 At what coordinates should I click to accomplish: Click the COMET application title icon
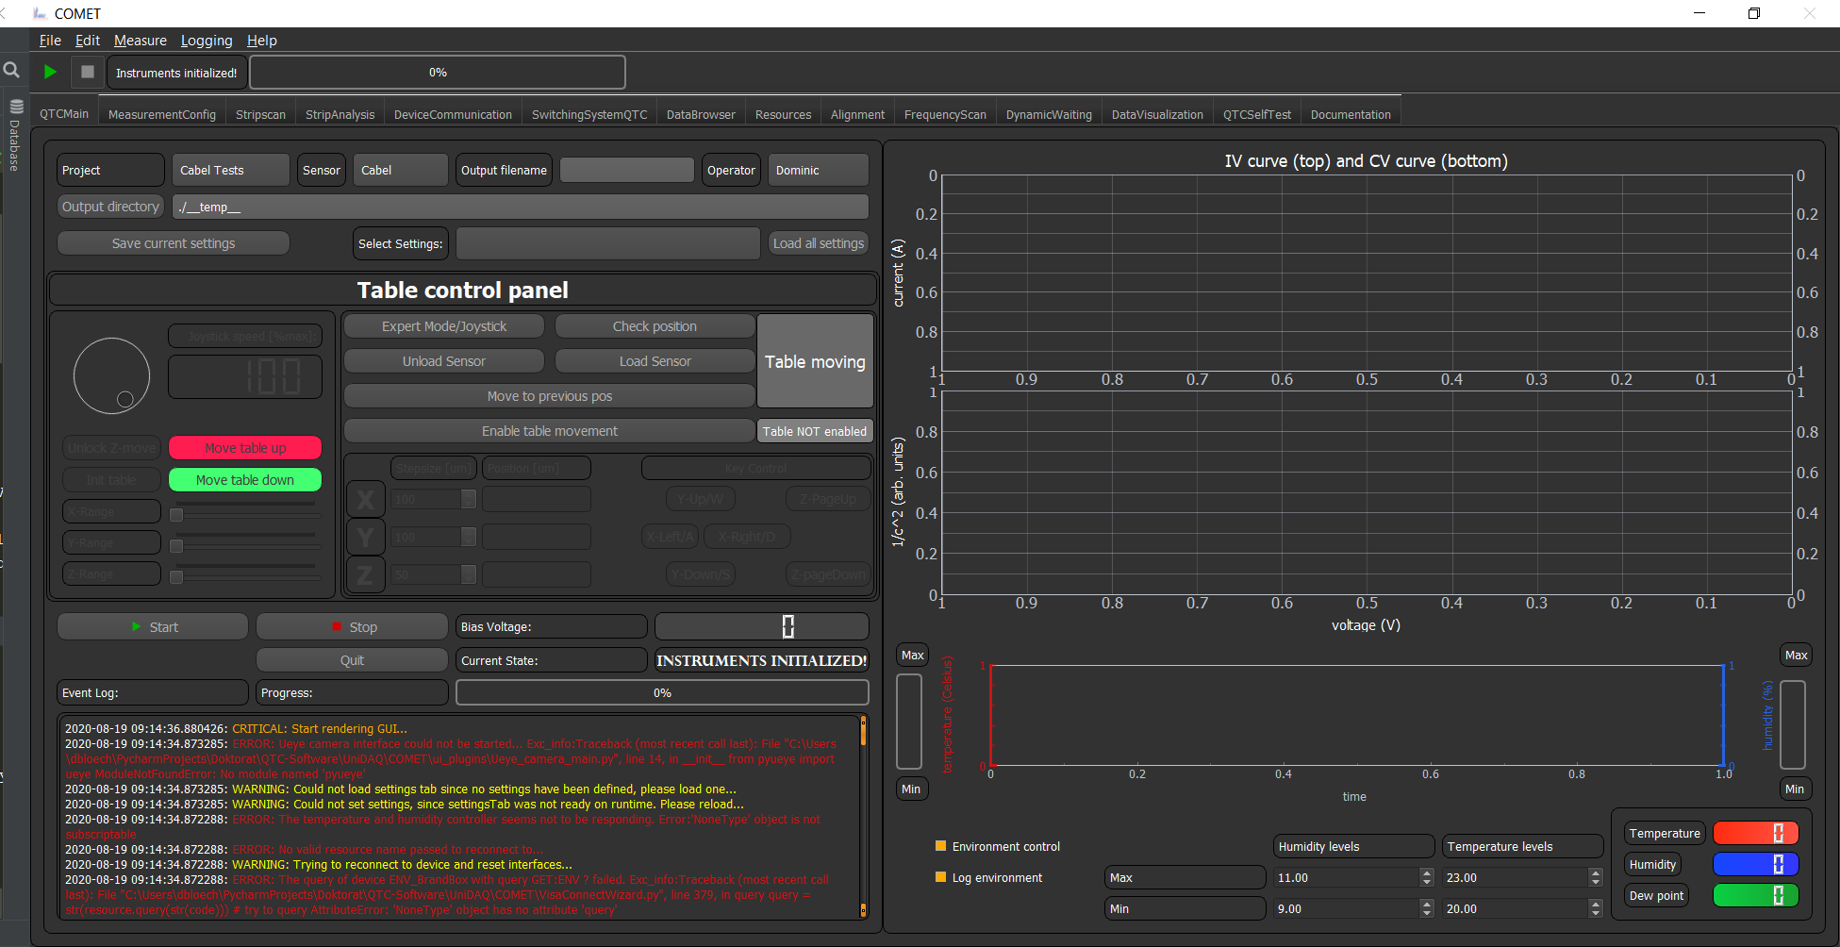coord(40,13)
